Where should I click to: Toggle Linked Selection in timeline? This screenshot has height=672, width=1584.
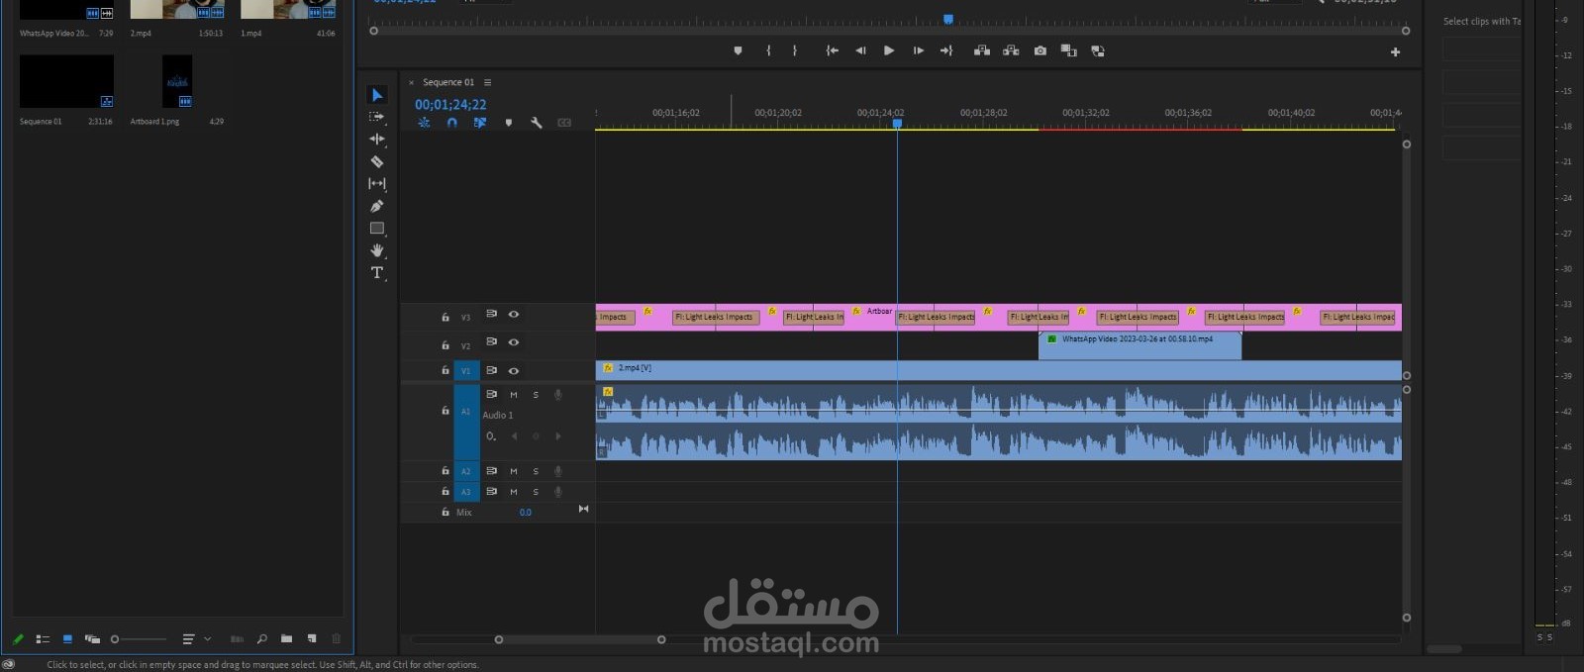point(480,123)
